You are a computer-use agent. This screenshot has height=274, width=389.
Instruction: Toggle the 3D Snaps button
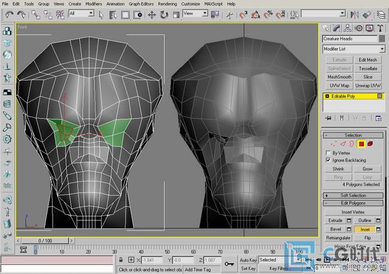click(243, 14)
